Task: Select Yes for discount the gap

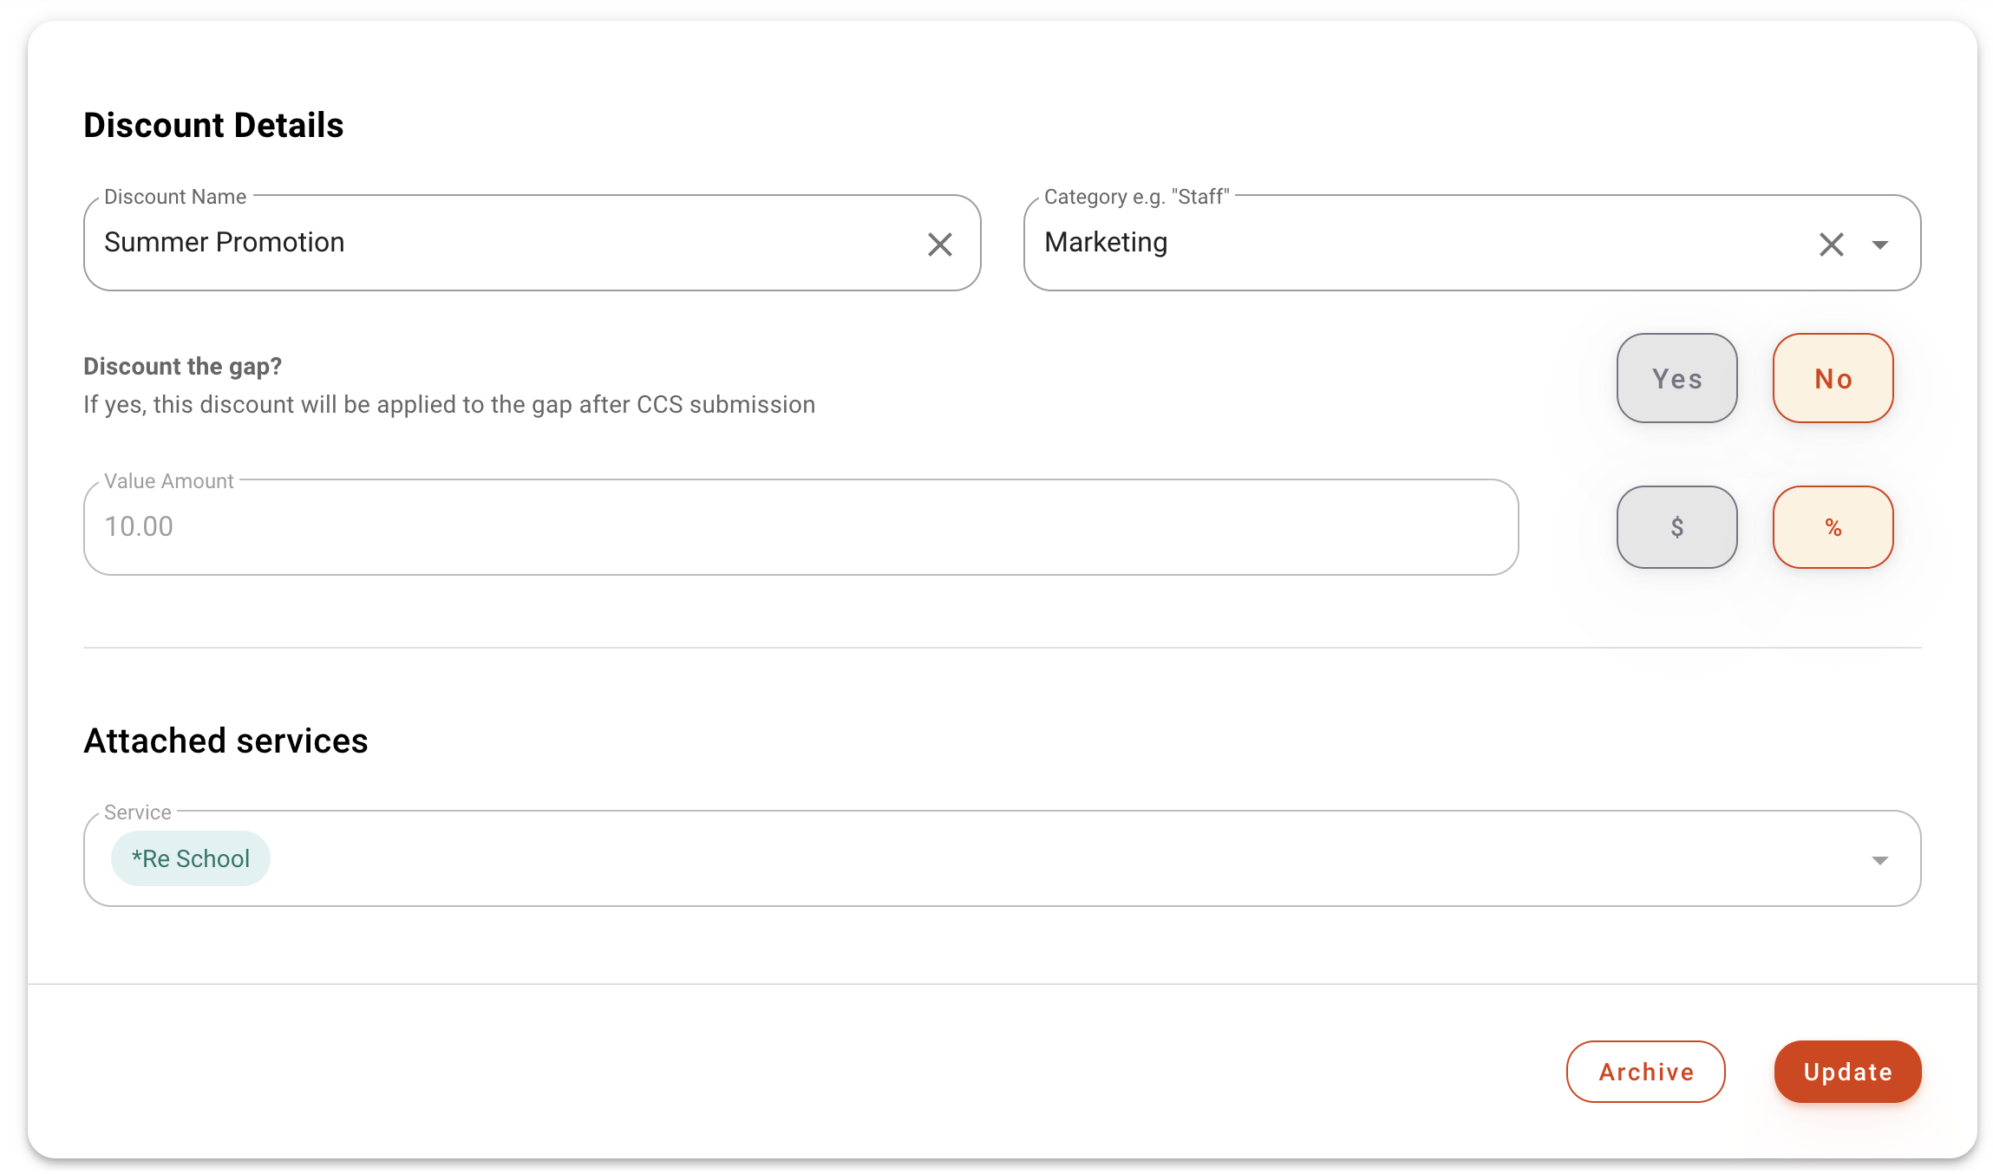Action: 1676,379
